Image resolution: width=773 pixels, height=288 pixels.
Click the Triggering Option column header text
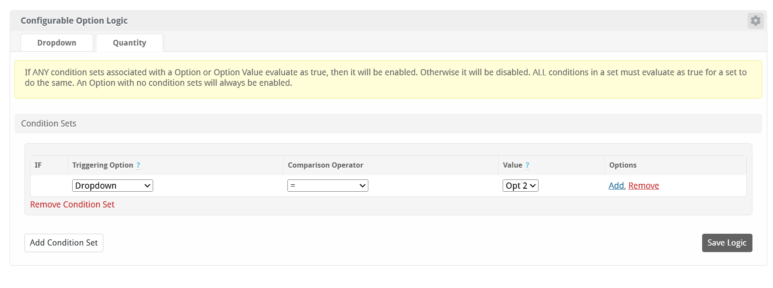pyautogui.click(x=102, y=165)
